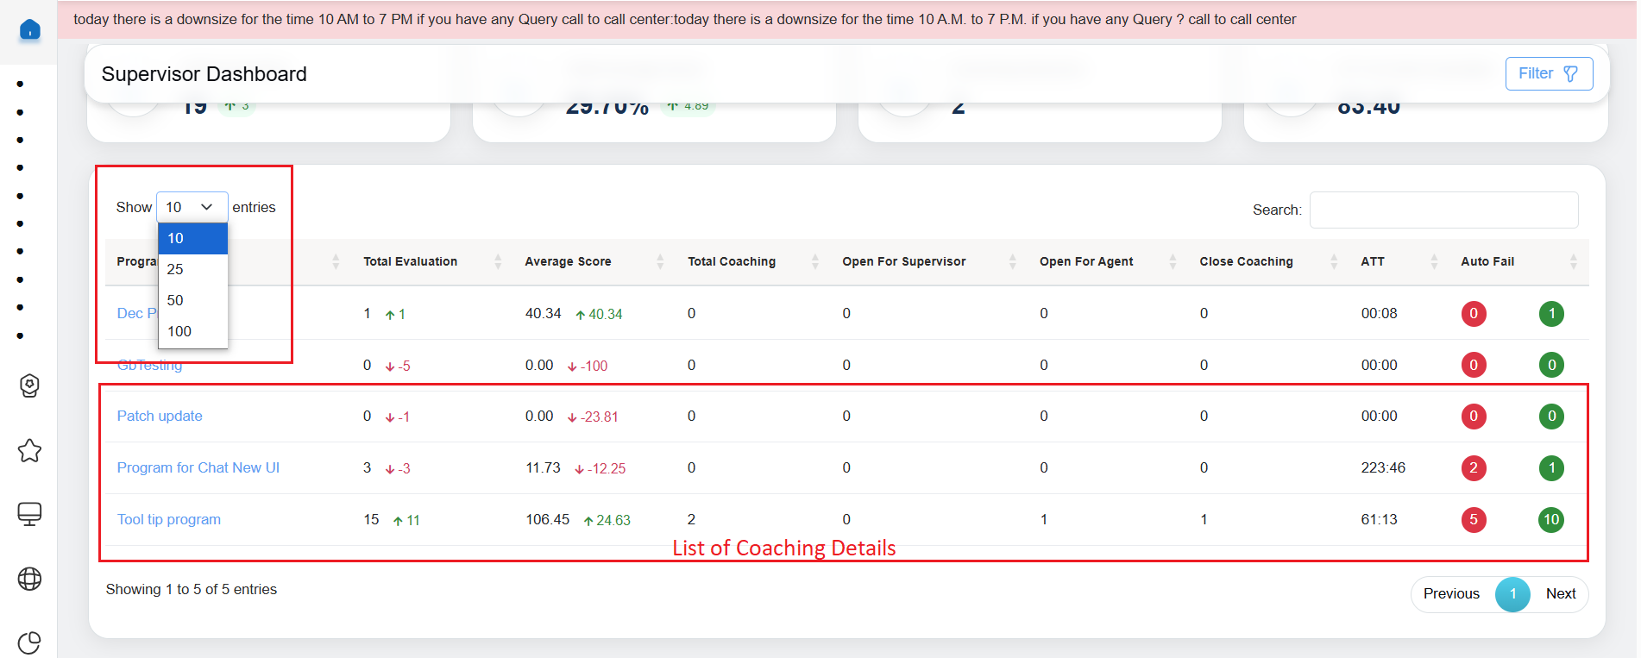The image size is (1641, 658).
Task: Open the Program for Chat New UI link
Action: point(198,467)
